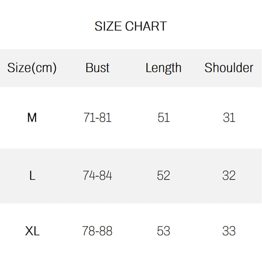Click the Shoulder column header
Screen dimensions: 262x262
229,68
